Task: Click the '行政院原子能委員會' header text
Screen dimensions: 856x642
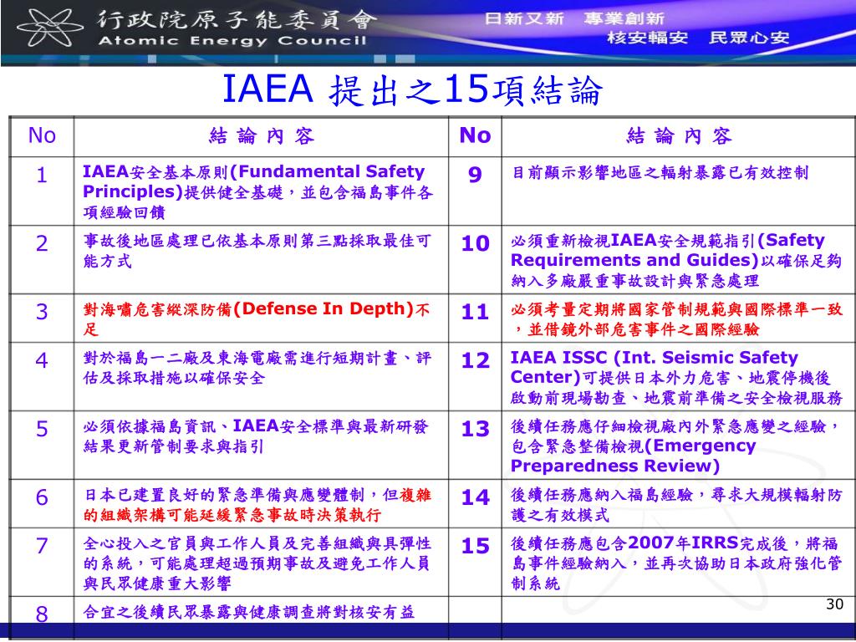Action: tap(237, 20)
